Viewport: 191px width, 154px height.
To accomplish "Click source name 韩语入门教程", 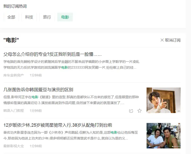I will point(14,111).
